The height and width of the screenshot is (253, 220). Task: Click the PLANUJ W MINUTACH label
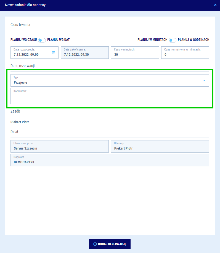pos(152,40)
